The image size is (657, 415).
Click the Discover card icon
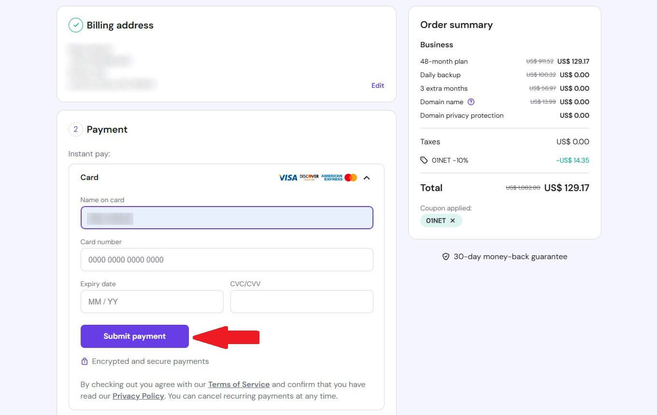pyautogui.click(x=310, y=177)
